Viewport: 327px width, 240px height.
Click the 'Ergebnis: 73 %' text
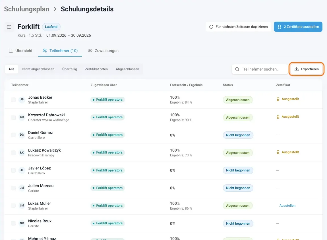181,155
